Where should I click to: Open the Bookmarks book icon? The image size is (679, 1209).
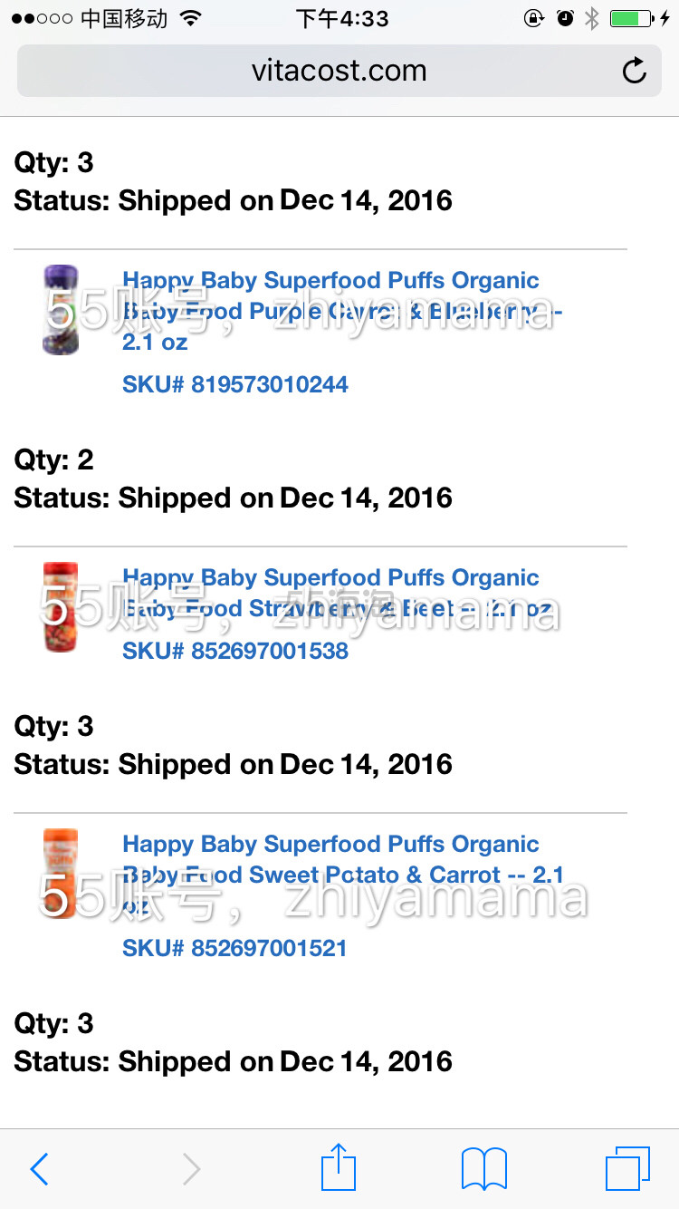[x=484, y=1168]
